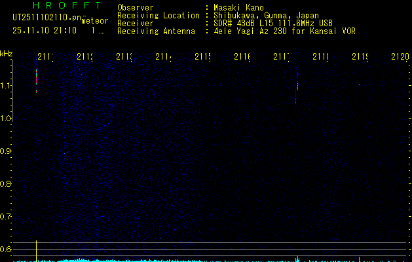The image size is (412, 262).
Task: Select the observer name Masaki Kano
Action: tap(238, 7)
